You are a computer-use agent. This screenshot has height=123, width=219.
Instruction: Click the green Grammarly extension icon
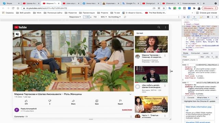pyautogui.click(x=180, y=8)
